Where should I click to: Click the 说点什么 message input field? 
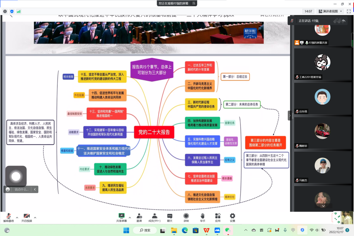tap(22, 189)
